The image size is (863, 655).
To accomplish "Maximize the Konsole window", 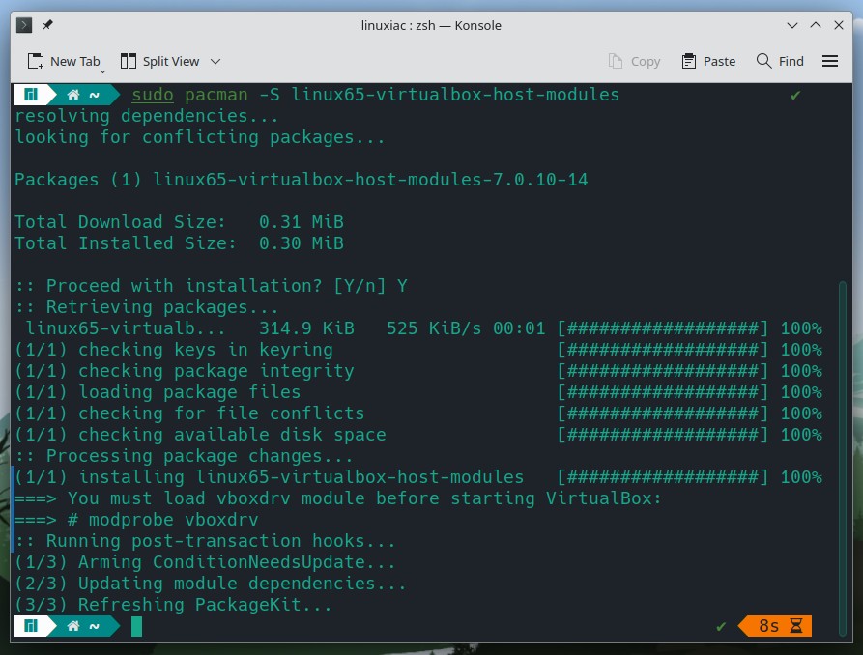I will 816,25.
